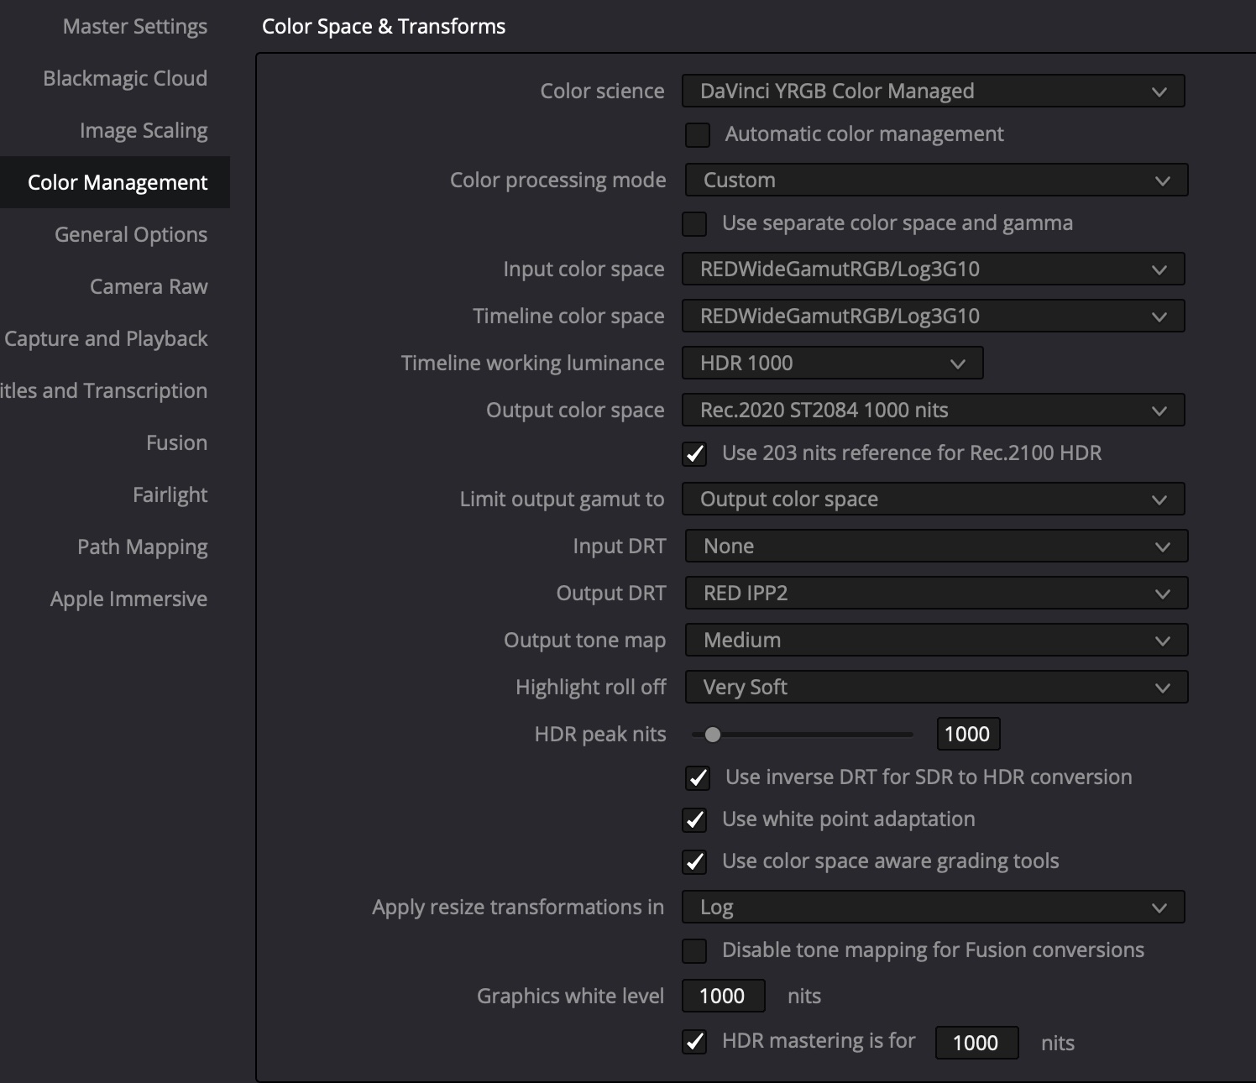Uncheck Use color space aware grading tools
Image resolution: width=1256 pixels, height=1083 pixels.
click(694, 861)
